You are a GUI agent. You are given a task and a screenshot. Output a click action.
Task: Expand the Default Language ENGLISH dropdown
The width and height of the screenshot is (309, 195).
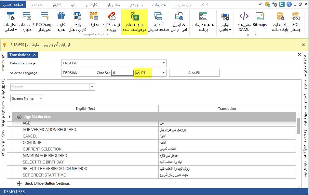164,63
